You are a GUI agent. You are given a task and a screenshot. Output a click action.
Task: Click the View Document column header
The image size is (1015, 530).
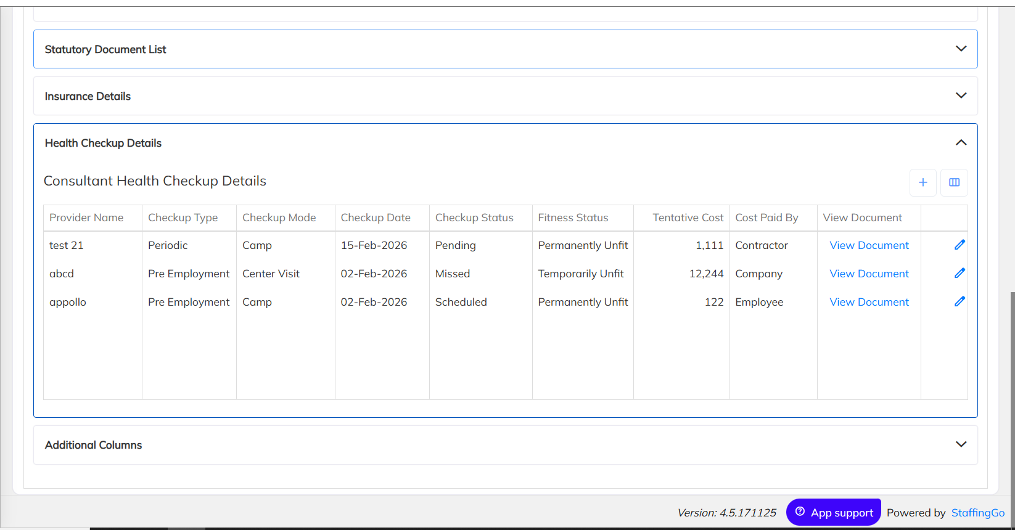coord(869,218)
